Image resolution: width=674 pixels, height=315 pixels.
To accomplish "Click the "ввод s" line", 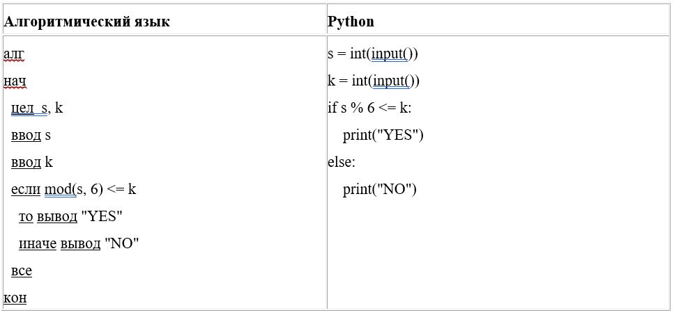I will pos(31,136).
